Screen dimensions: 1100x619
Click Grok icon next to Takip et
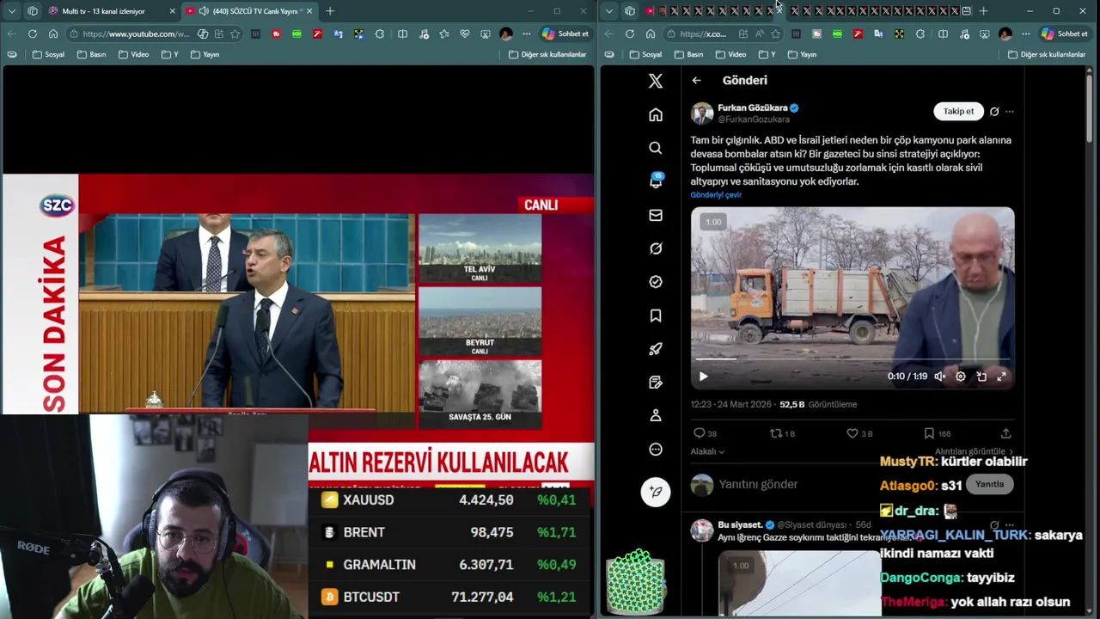coord(994,111)
